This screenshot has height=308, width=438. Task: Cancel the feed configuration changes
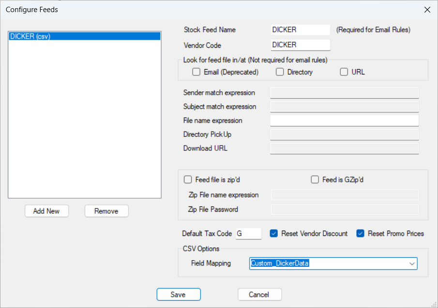(x=259, y=294)
